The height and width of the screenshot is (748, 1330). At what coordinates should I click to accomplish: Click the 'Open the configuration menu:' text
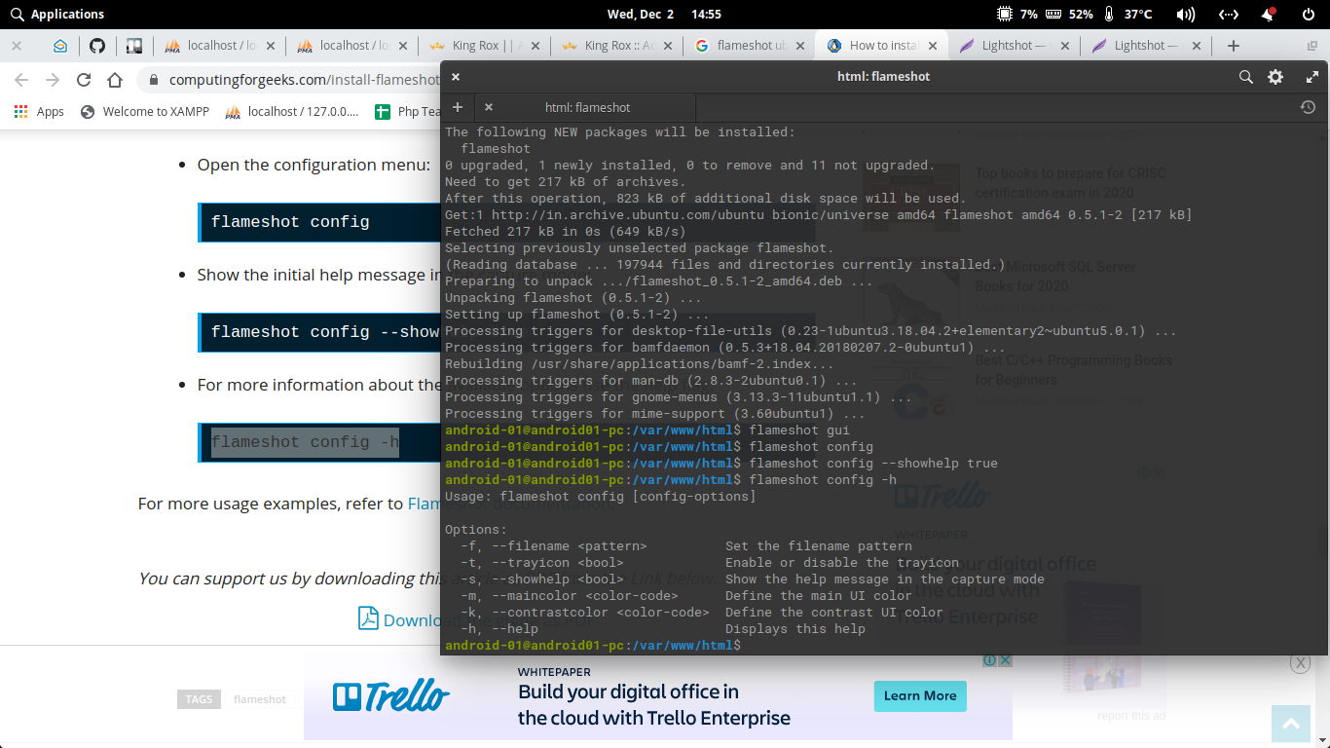[x=314, y=165]
